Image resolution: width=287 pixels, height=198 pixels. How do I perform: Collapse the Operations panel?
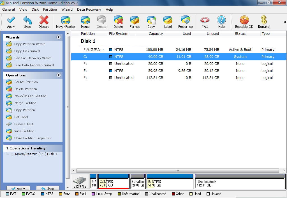[59, 75]
